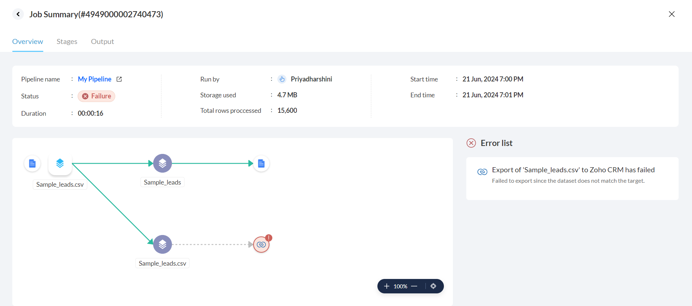Select the Sample_leads transform node
The image size is (692, 306).
[163, 164]
